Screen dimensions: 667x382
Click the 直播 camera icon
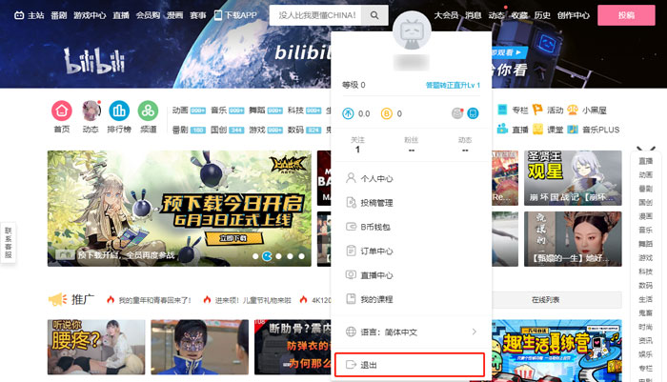pyautogui.click(x=502, y=129)
